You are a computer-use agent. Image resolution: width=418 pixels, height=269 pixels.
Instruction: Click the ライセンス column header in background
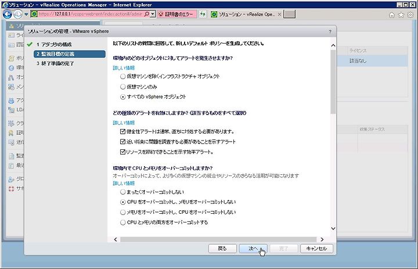tap(358, 51)
